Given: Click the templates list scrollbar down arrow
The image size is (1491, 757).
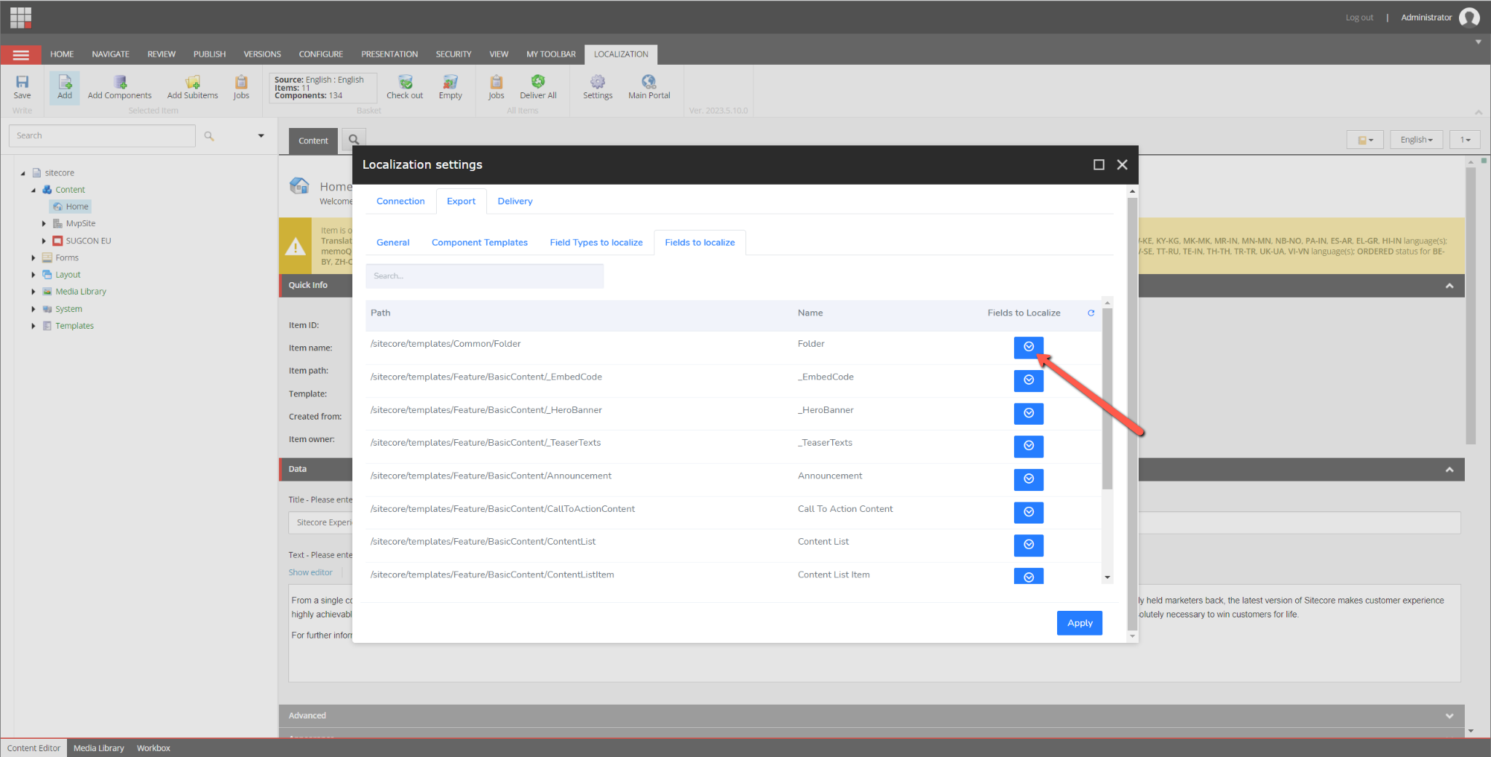Looking at the screenshot, I should [x=1107, y=577].
